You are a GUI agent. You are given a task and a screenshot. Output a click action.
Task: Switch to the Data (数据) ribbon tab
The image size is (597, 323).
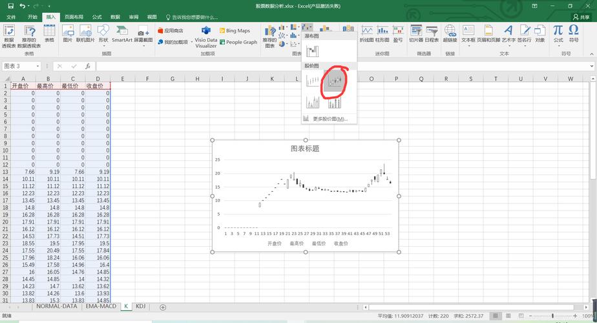115,17
